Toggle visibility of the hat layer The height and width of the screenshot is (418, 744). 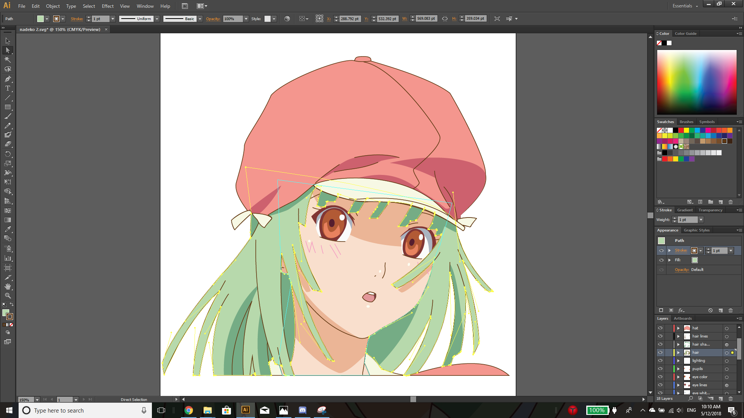660,328
